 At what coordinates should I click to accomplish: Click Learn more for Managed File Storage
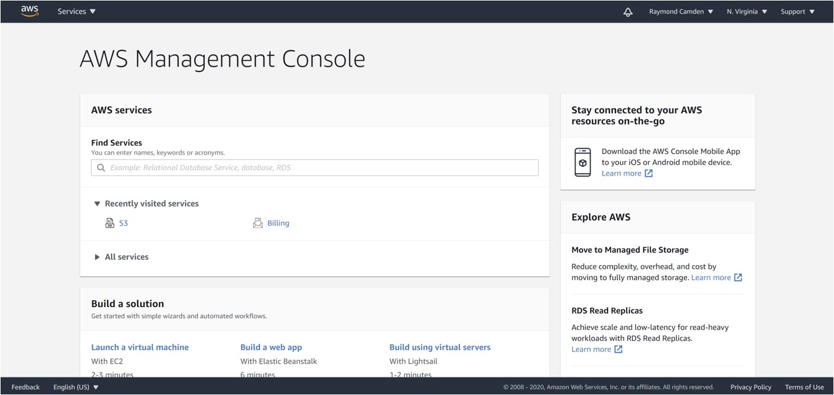(711, 278)
